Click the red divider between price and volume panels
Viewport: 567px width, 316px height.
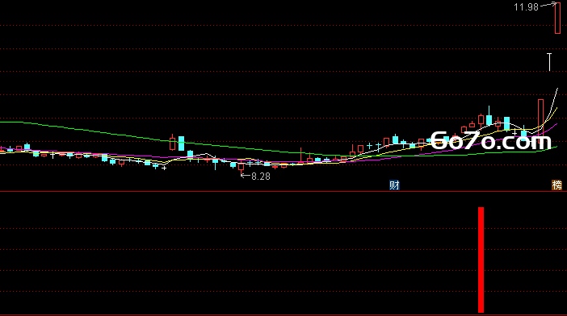[283, 192]
